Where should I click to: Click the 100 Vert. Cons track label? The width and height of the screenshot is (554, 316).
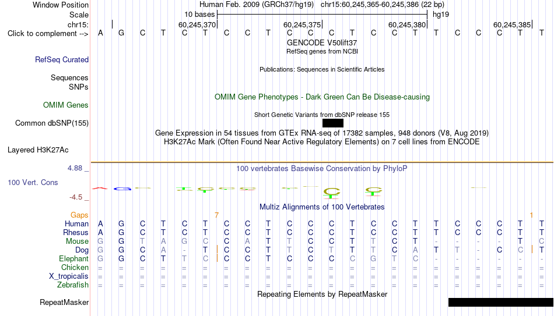click(33, 182)
